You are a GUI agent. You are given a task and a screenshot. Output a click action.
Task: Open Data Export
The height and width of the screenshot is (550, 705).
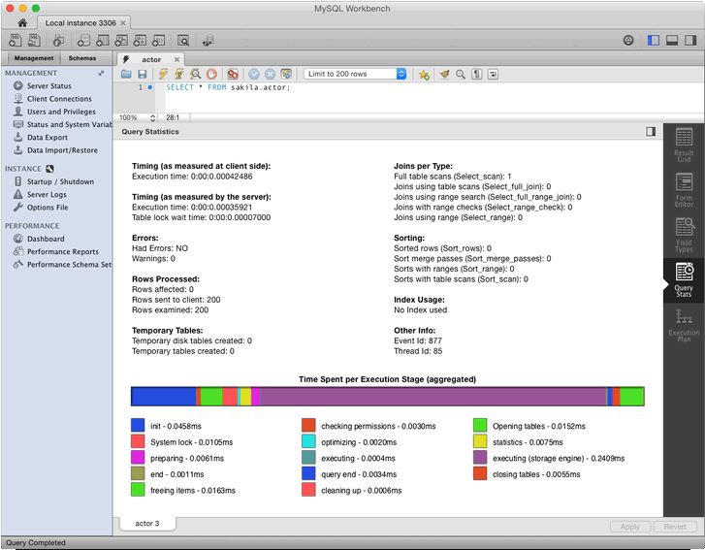coord(48,138)
